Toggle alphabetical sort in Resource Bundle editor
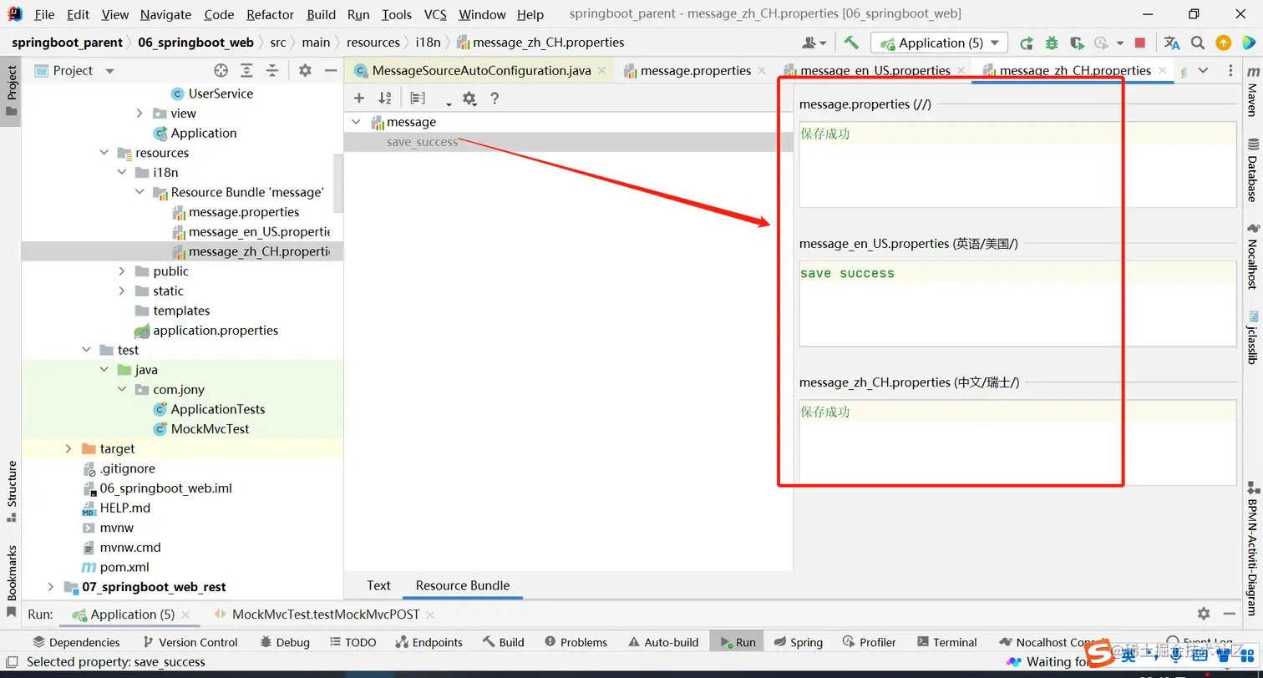This screenshot has height=678, width=1263. 385,99
